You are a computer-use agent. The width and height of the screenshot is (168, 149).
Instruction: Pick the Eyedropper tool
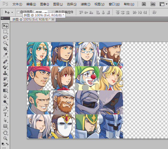pyautogui.click(x=5, y=55)
